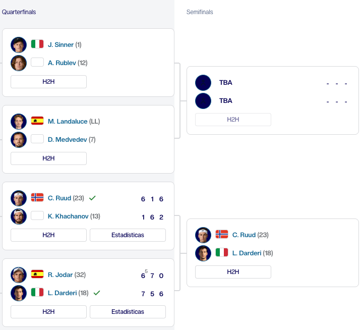
Task: Click the first TBA placeholder avatar in semifinals
Action: point(203,83)
